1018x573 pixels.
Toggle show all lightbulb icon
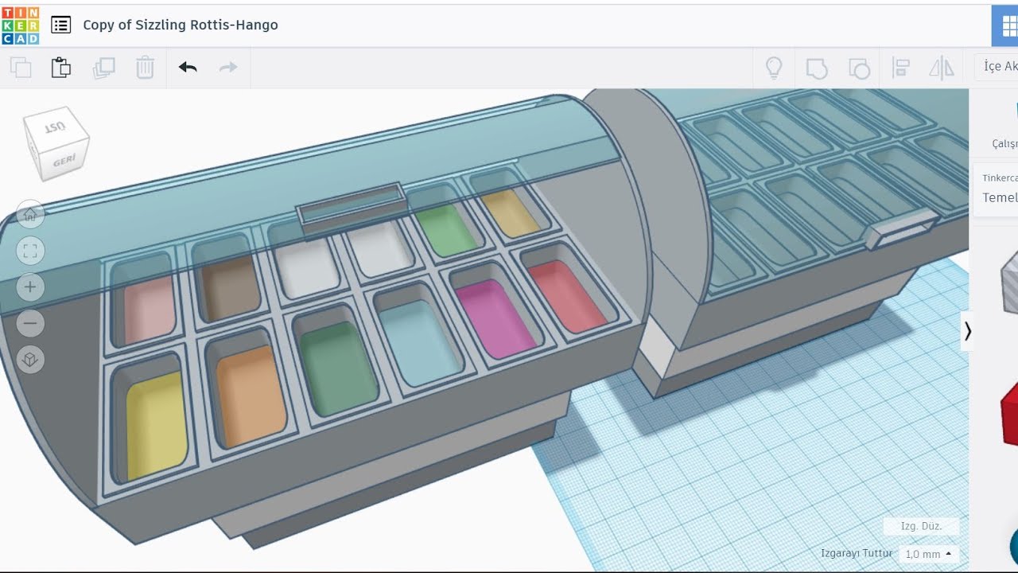tap(774, 68)
